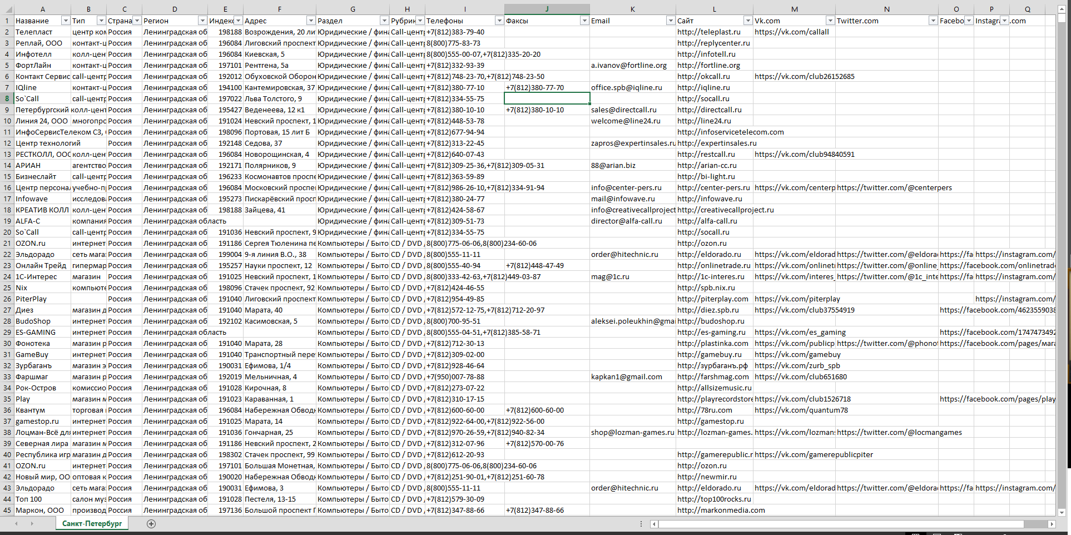Open filter dropdown for Раздел column
The width and height of the screenshot is (1071, 535).
pyautogui.click(x=384, y=21)
